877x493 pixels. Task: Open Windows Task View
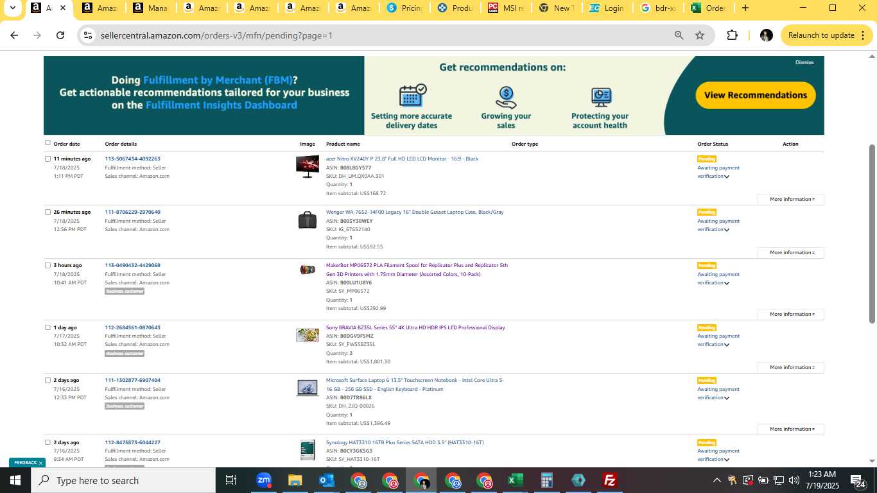231,480
